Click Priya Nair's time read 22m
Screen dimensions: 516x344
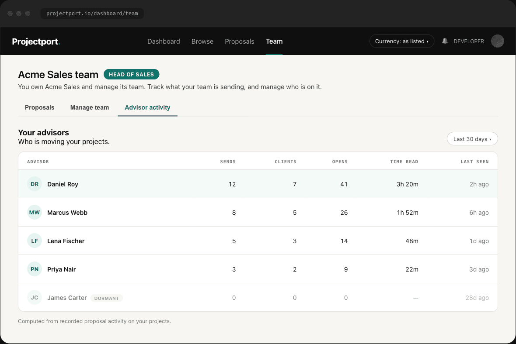coord(412,269)
